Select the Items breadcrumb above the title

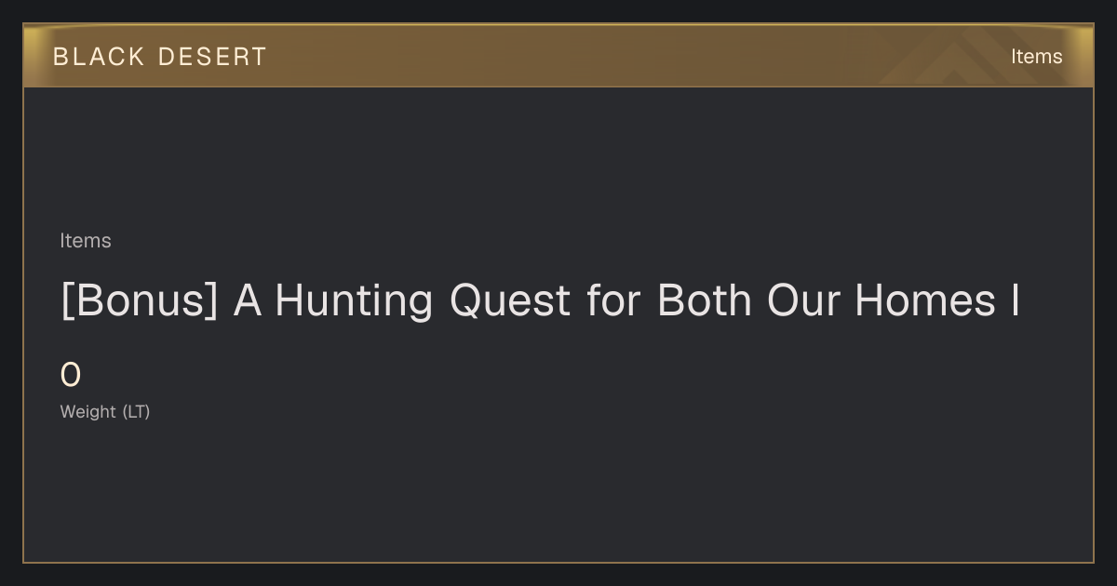click(x=86, y=241)
